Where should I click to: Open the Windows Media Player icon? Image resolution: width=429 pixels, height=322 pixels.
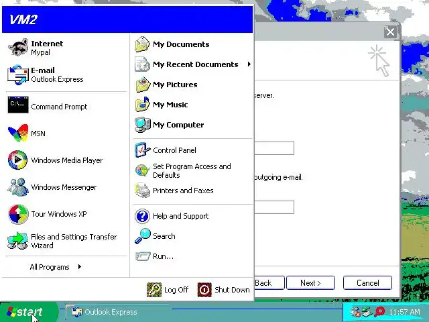18,160
